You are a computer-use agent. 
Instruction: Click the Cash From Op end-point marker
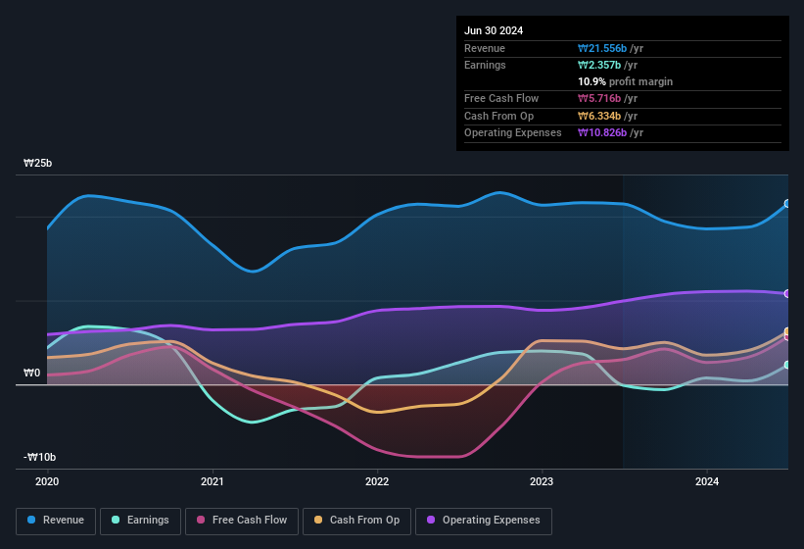[787, 331]
